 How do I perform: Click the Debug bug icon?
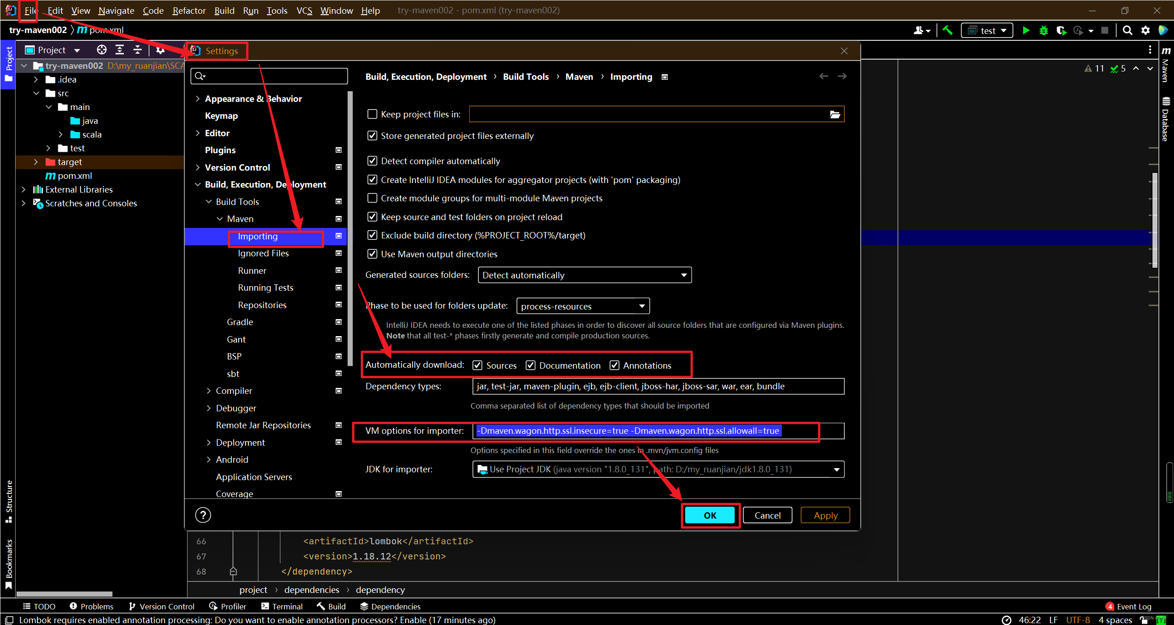pyautogui.click(x=1043, y=31)
